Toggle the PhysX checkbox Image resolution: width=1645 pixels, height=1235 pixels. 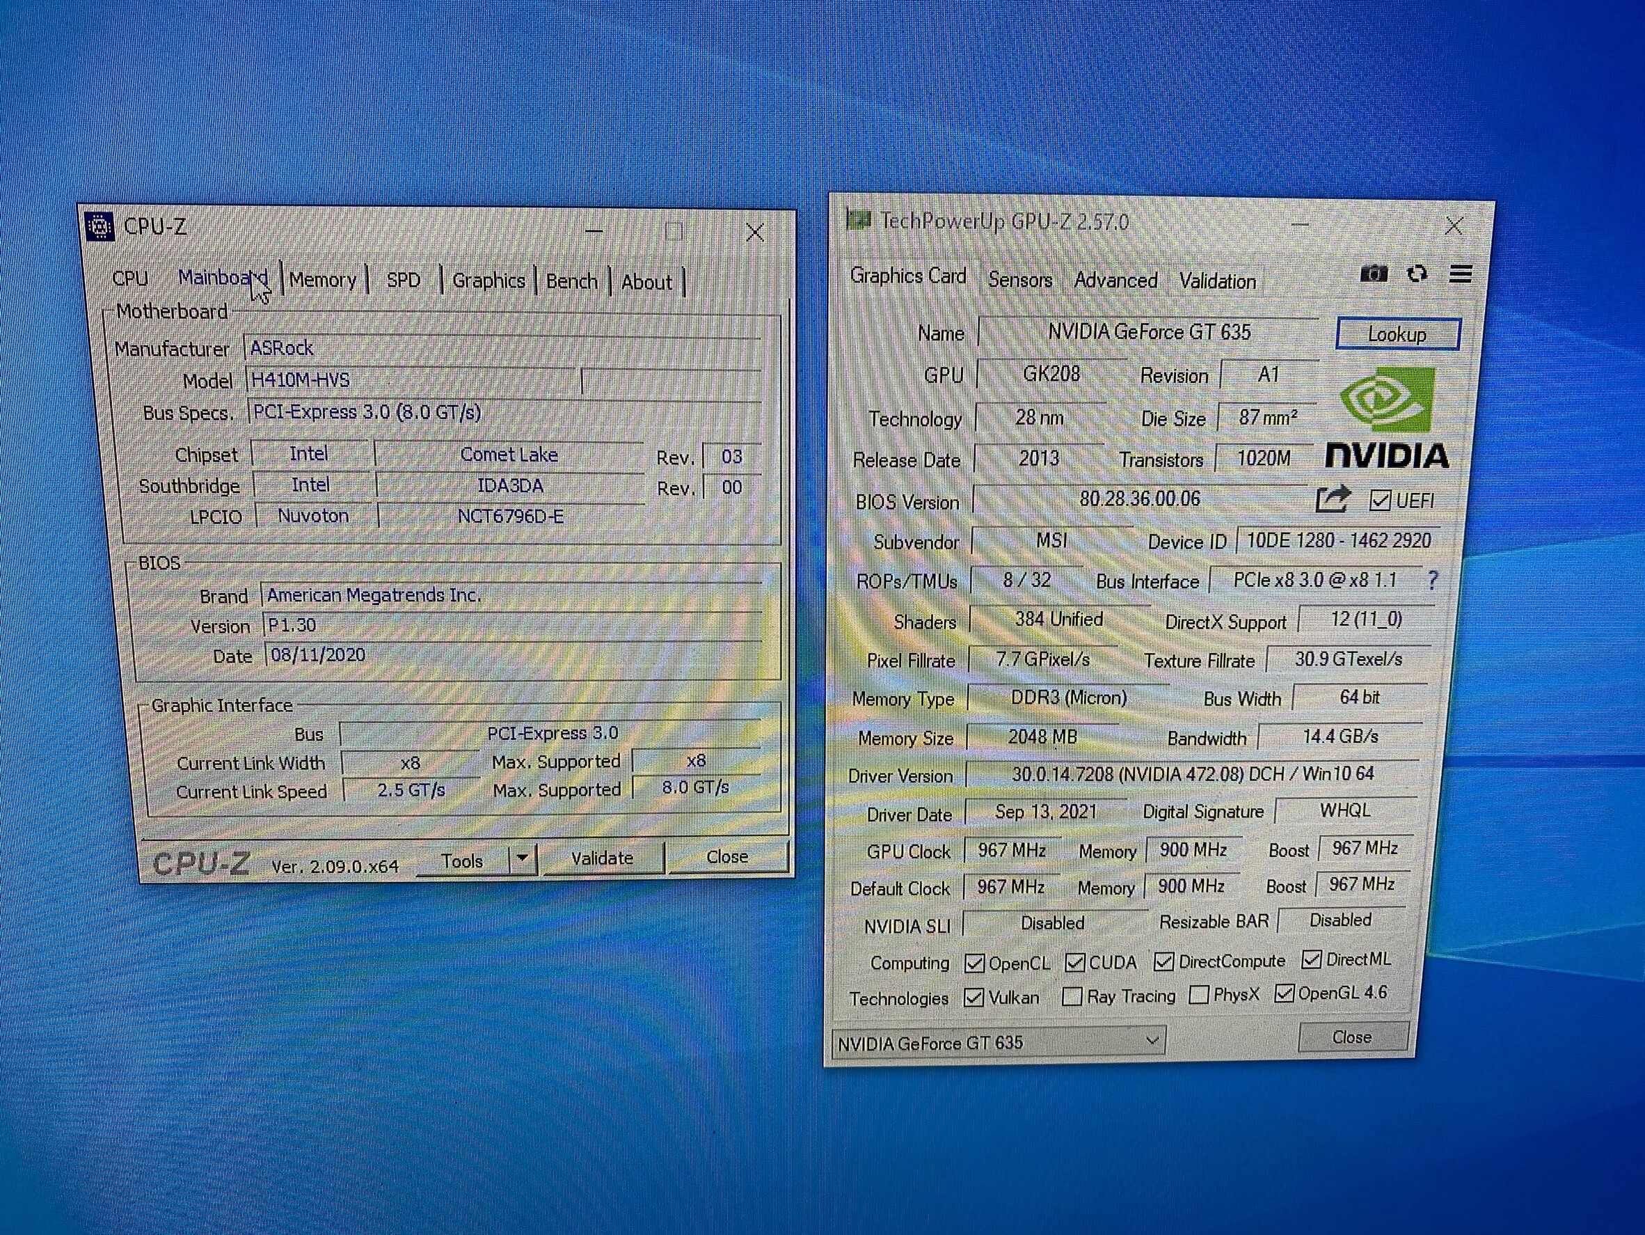coord(1198,995)
